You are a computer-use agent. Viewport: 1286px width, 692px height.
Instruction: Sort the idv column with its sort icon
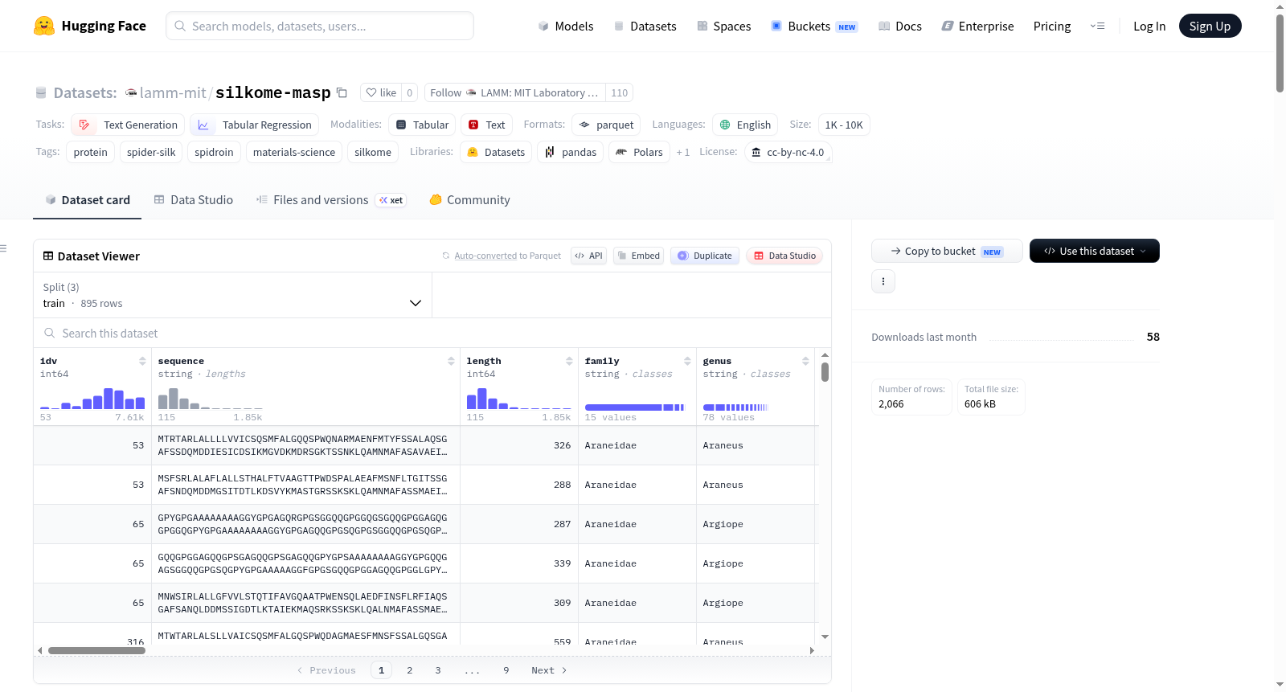(142, 361)
